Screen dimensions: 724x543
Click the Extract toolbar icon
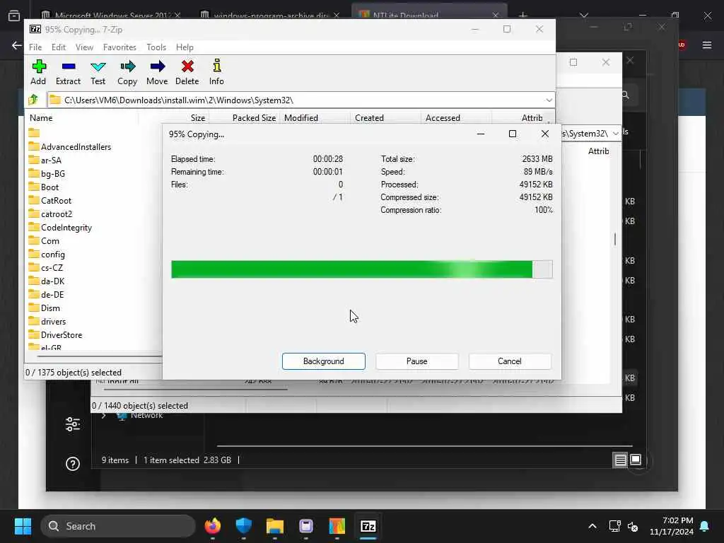[x=68, y=72]
